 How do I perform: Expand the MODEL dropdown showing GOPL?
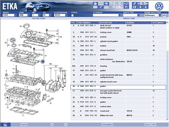[15, 15]
